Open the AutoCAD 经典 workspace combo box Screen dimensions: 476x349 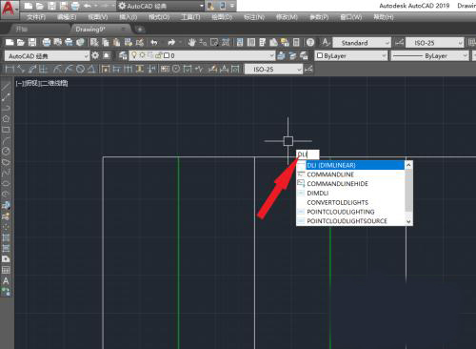pos(47,56)
